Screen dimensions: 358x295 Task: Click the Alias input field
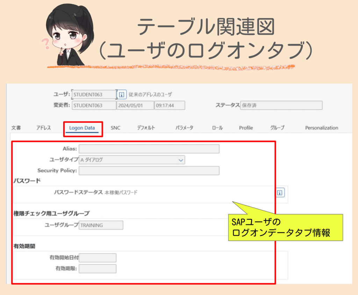149,149
